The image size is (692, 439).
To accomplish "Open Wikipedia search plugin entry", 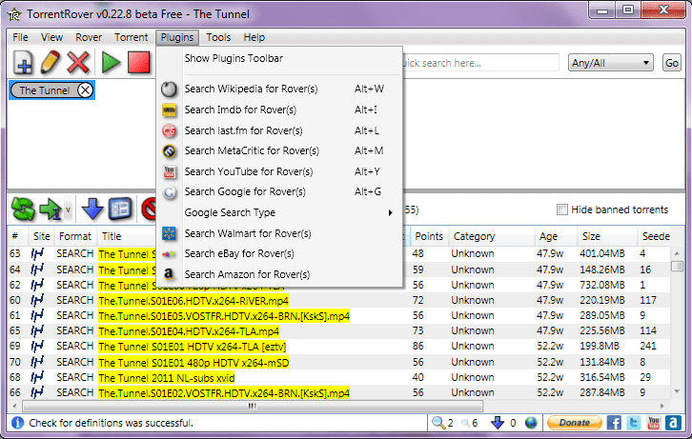I will [x=279, y=89].
